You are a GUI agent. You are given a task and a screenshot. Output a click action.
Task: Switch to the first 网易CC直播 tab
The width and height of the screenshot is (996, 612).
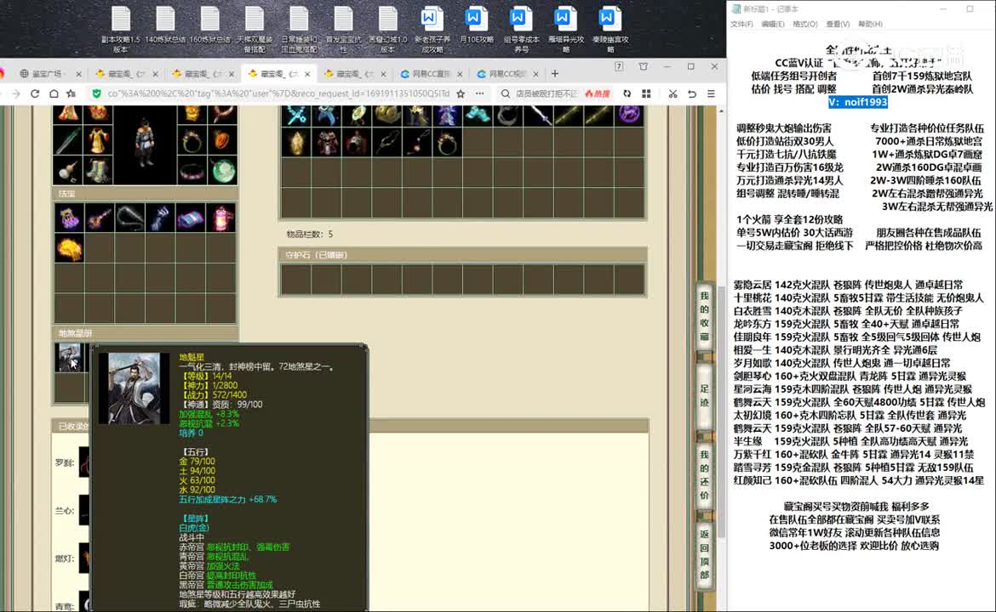432,74
